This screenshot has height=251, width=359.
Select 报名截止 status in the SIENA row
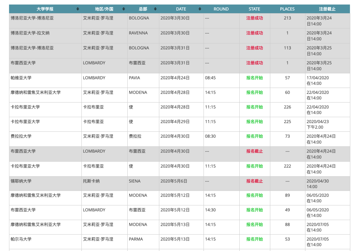click(x=254, y=181)
